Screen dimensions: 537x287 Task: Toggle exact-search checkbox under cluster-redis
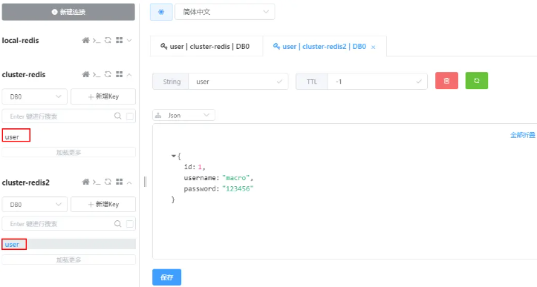[x=130, y=116]
